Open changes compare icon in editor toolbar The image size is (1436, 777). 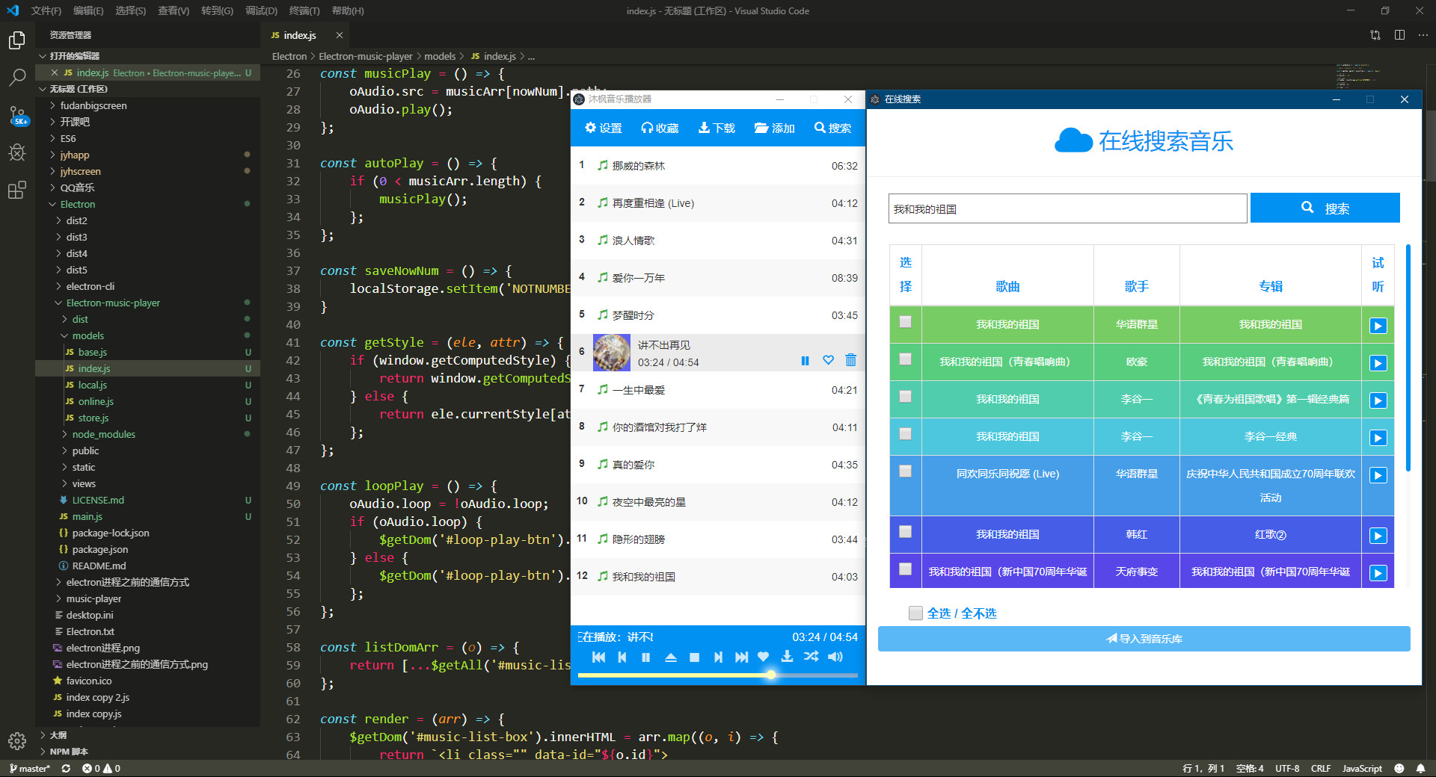click(1375, 35)
